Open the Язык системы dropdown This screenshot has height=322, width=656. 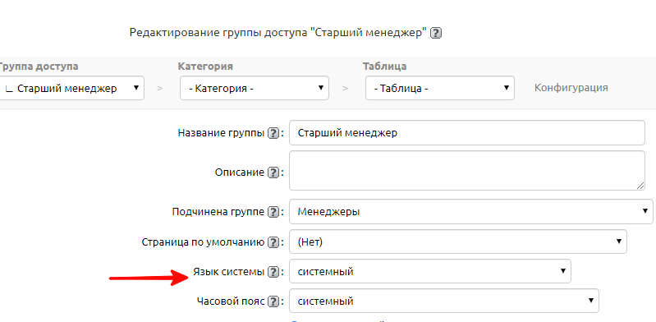coord(430,271)
